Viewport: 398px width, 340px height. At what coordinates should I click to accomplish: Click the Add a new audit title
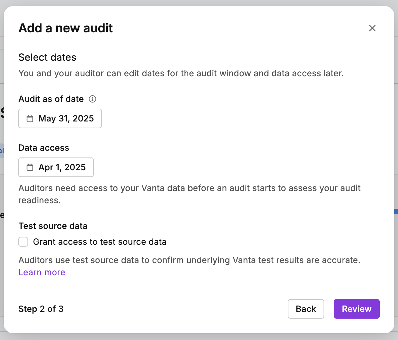coord(66,28)
